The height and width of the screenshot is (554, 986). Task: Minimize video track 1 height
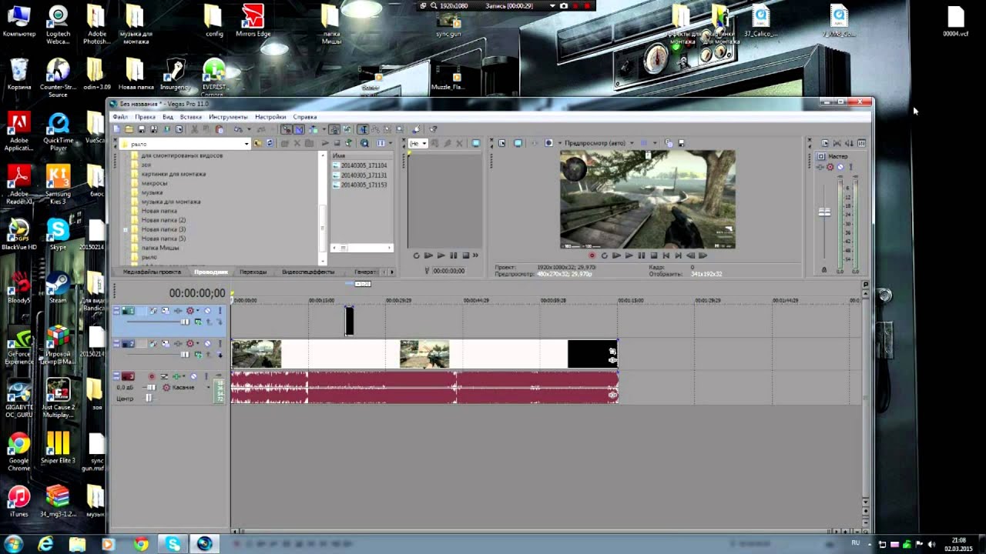[x=116, y=309]
